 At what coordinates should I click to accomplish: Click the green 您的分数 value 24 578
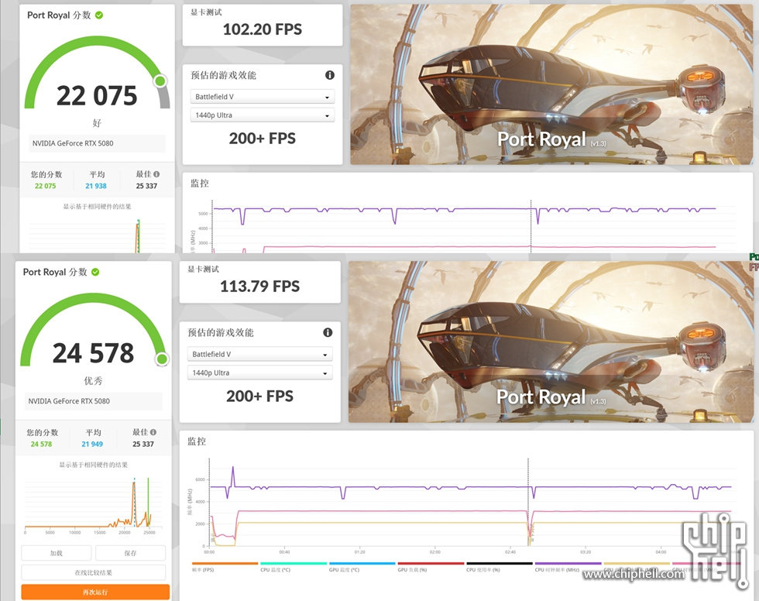tap(41, 444)
